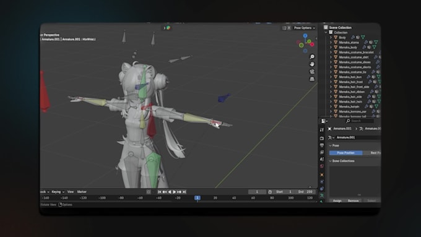The height and width of the screenshot is (237, 421).
Task: Click the green mesh data icon on Body row
Action: coord(363,37)
